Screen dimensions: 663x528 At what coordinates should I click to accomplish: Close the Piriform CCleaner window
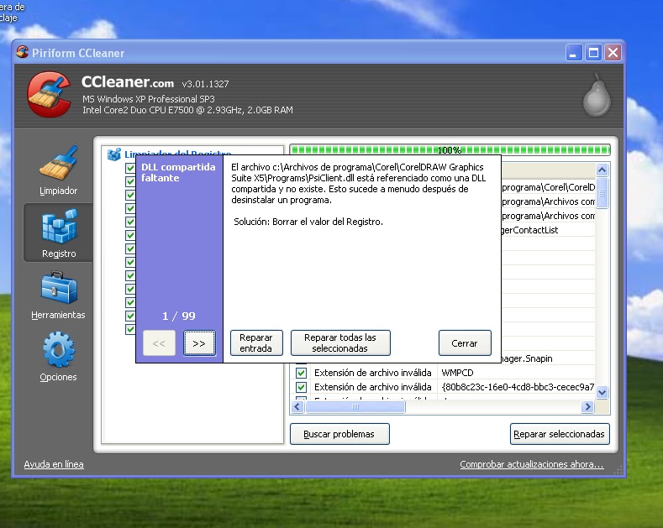613,53
